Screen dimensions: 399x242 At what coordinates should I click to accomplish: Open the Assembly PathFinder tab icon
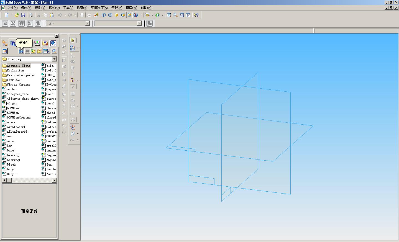(x=5, y=43)
